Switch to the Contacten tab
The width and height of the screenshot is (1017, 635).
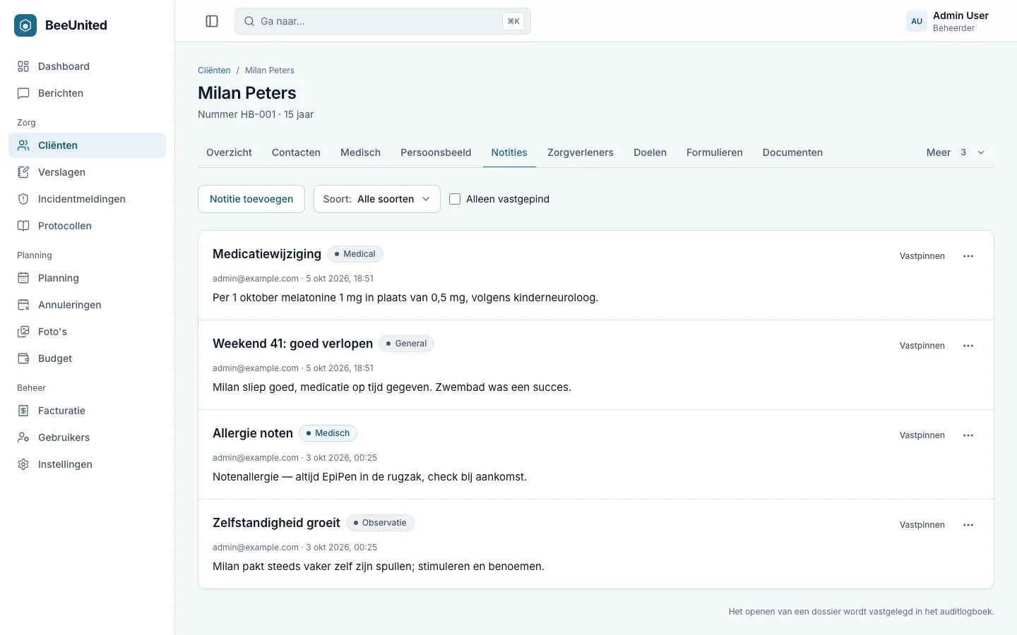tap(296, 152)
